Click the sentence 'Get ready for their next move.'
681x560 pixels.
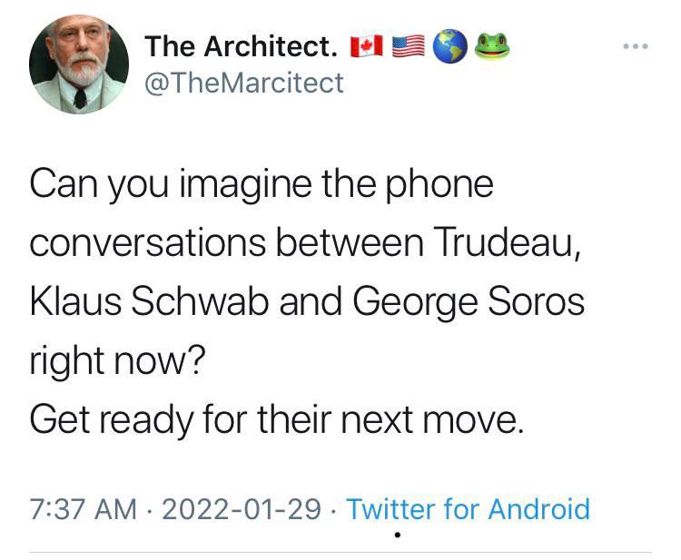click(277, 419)
